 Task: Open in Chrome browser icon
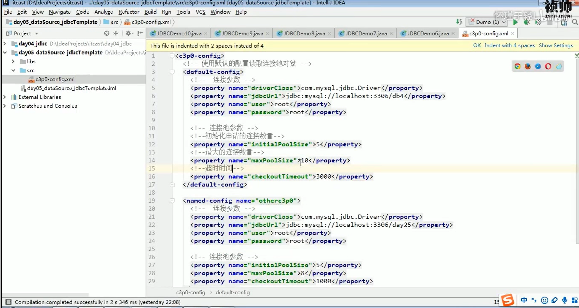click(518, 66)
